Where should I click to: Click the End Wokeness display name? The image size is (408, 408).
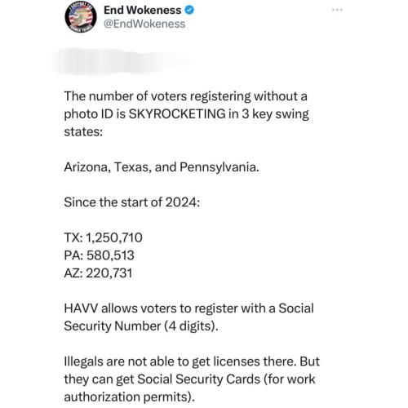point(142,11)
